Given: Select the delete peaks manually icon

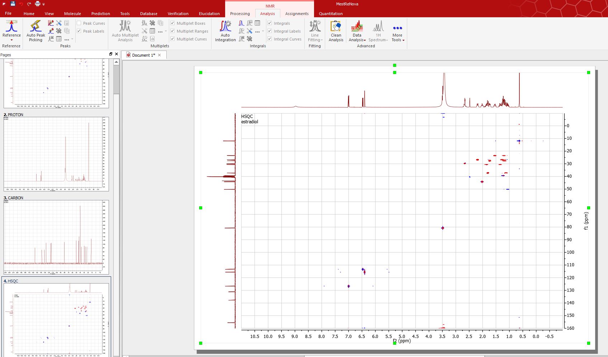Looking at the screenshot, I should tap(51, 39).
